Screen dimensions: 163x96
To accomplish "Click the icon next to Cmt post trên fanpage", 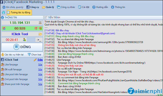I will pyautogui.click(x=2, y=79).
